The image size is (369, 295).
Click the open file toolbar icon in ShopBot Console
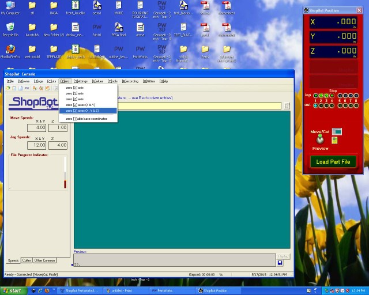(8, 88)
